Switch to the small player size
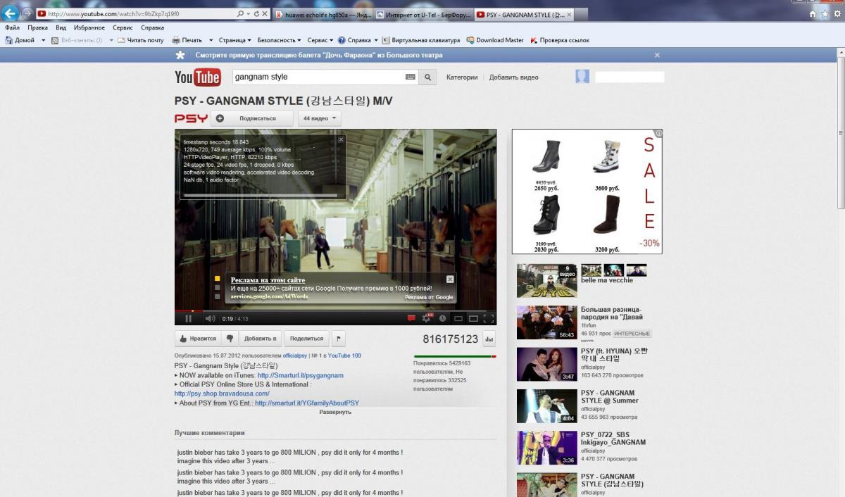This screenshot has width=845, height=497. point(458,319)
